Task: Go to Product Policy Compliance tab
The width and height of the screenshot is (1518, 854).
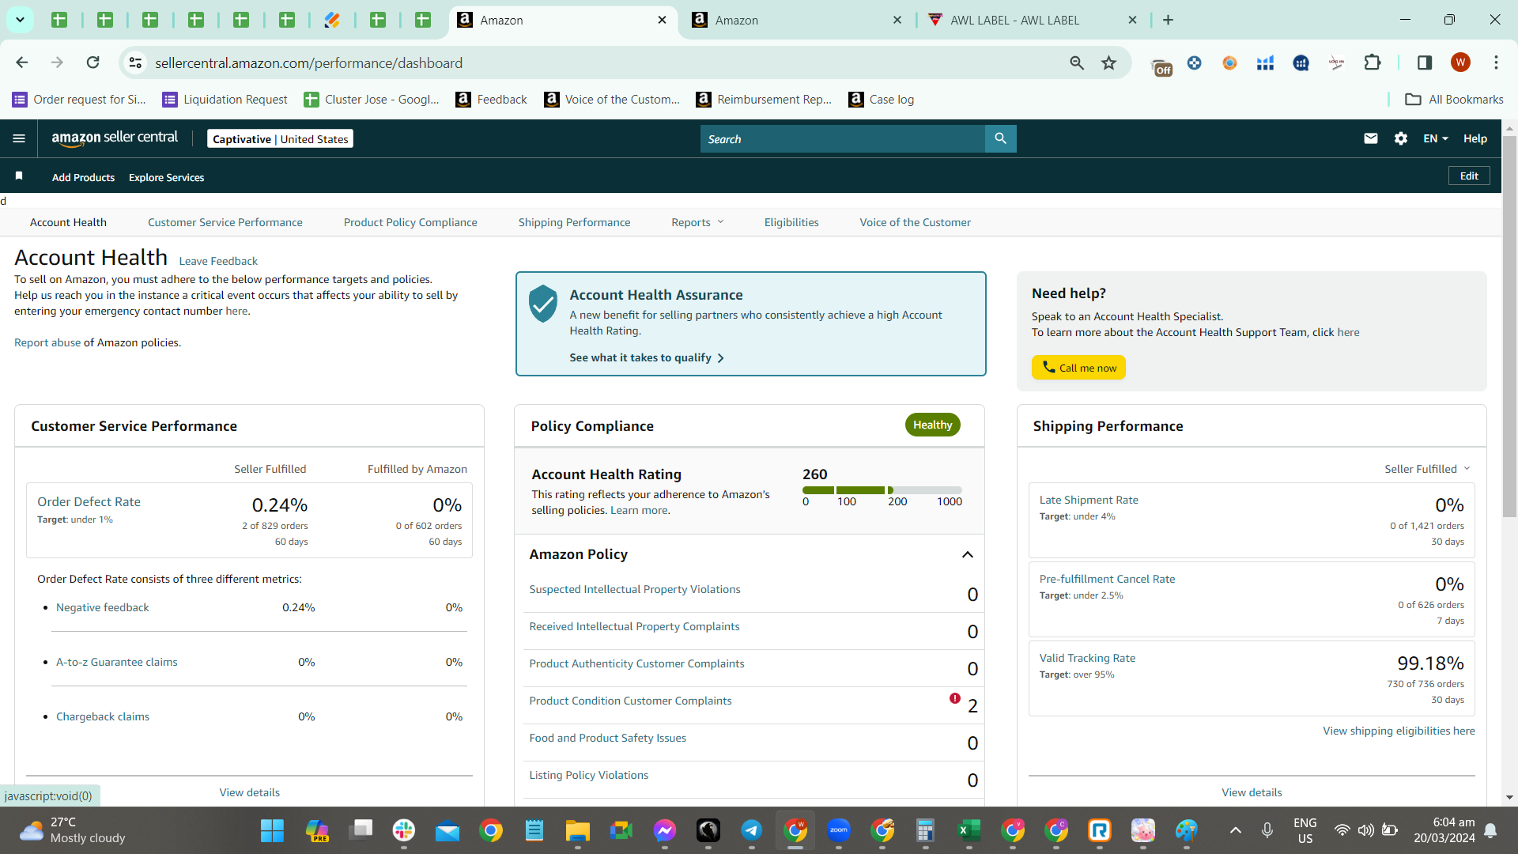Action: [x=410, y=222]
